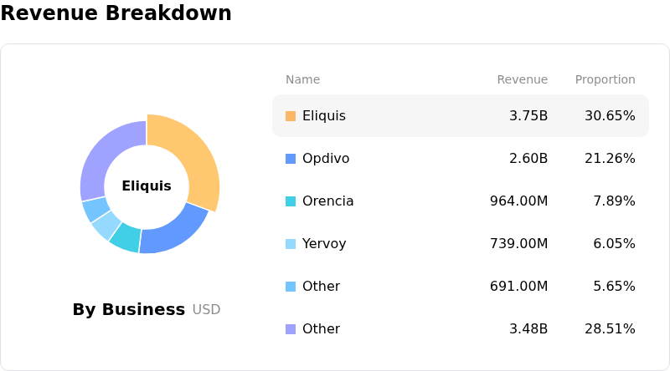This screenshot has height=371, width=670.
Task: Click the USD currency label
Action: coord(206,310)
